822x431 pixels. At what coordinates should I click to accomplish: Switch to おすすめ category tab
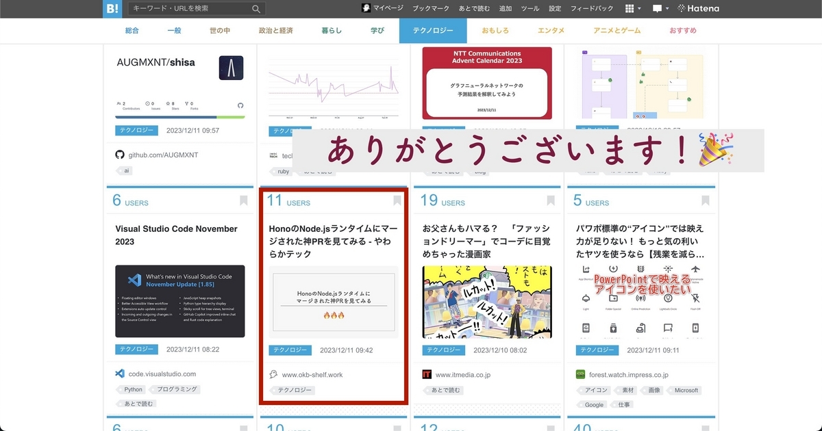[683, 31]
